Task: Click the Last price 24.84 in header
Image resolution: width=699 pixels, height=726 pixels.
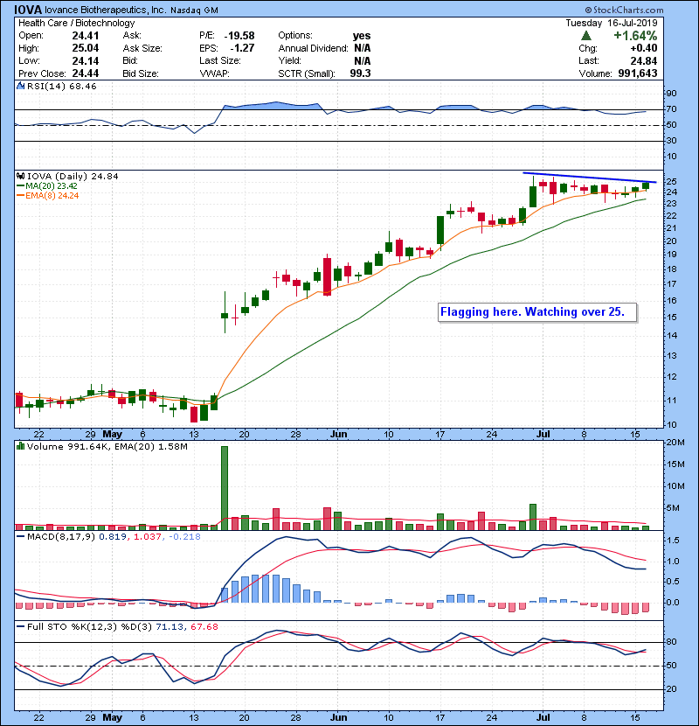Action: pyautogui.click(x=644, y=60)
